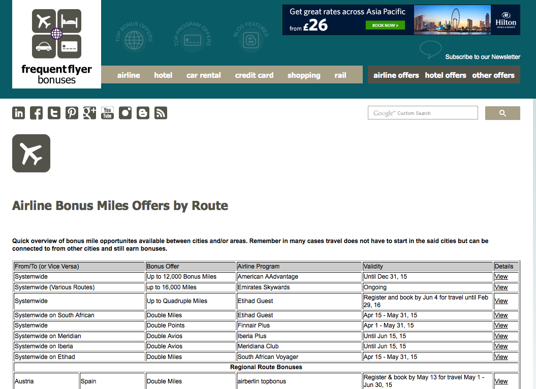Open the Twitter social icon
536x389 pixels.
pos(54,113)
